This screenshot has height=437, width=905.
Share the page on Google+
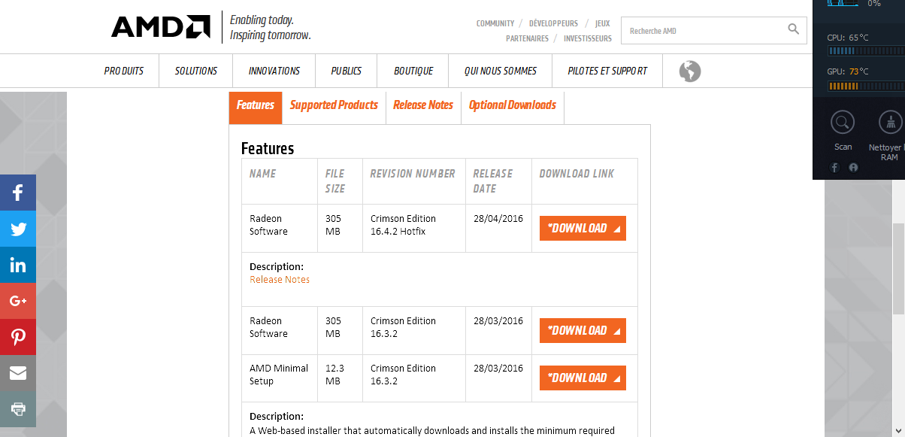(x=18, y=301)
